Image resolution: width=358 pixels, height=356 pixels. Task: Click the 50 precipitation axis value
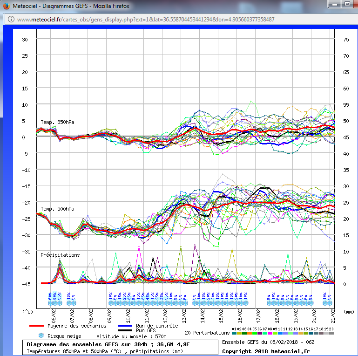346,121
